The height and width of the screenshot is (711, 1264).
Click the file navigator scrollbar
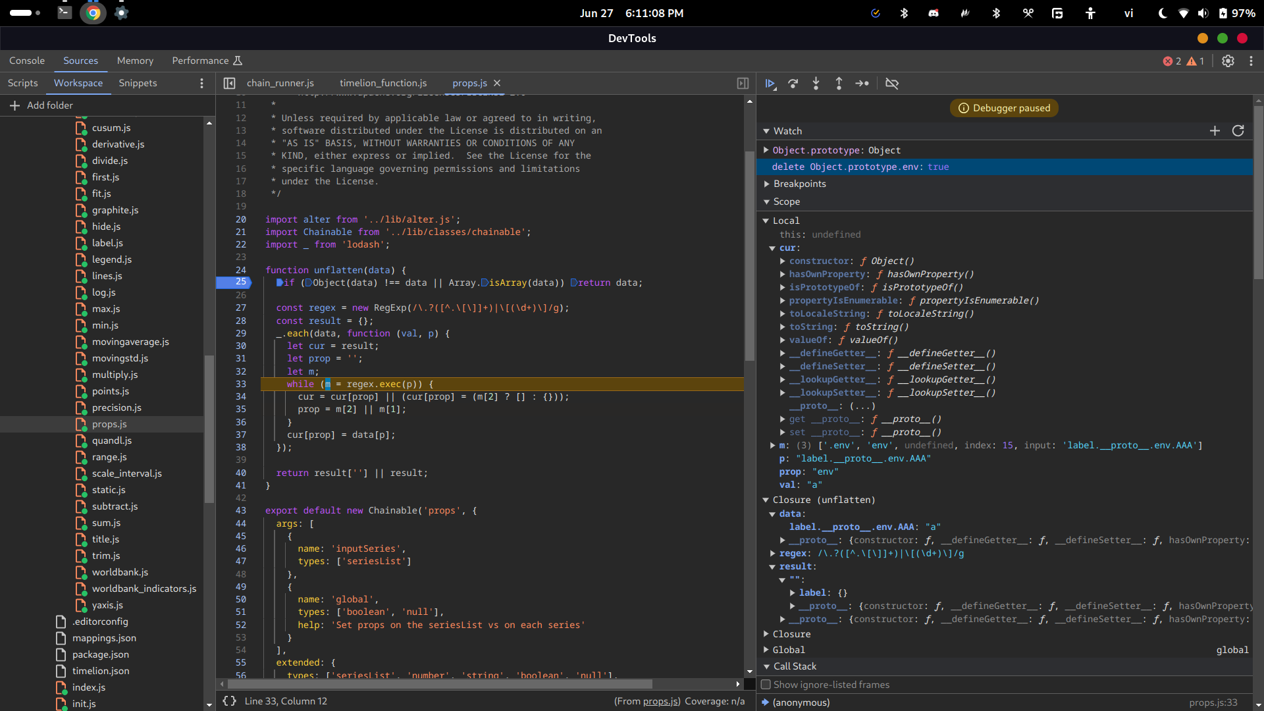click(x=209, y=429)
